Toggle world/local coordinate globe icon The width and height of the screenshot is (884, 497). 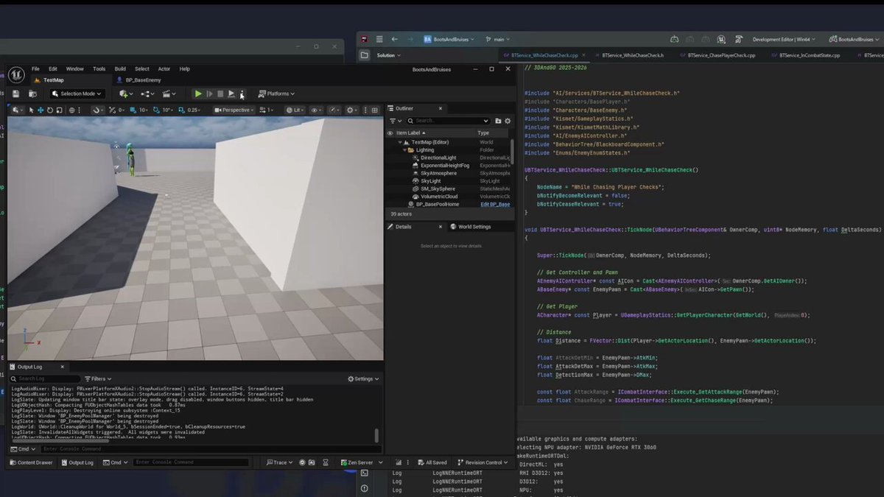(74, 110)
